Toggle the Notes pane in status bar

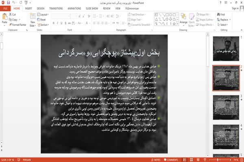pyautogui.click(x=156, y=160)
